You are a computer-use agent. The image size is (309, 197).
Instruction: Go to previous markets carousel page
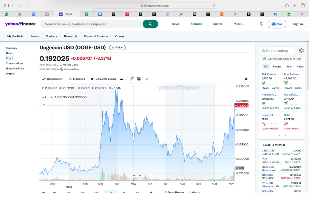pos(280,135)
